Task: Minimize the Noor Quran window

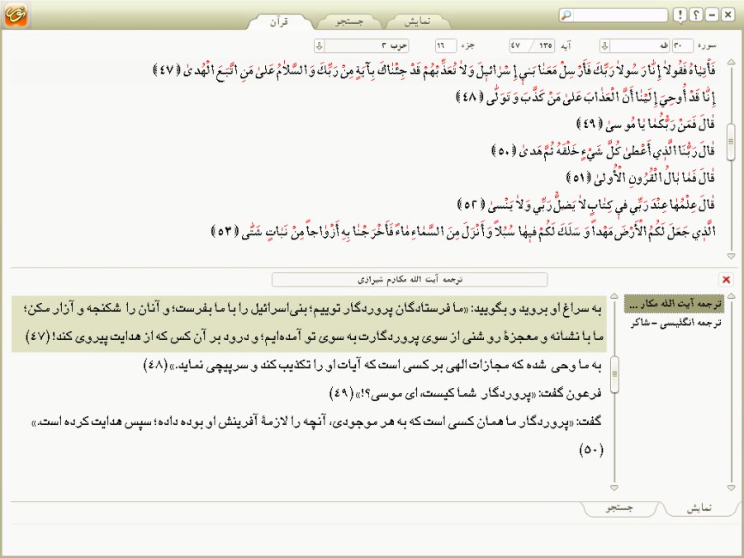Action: click(712, 15)
